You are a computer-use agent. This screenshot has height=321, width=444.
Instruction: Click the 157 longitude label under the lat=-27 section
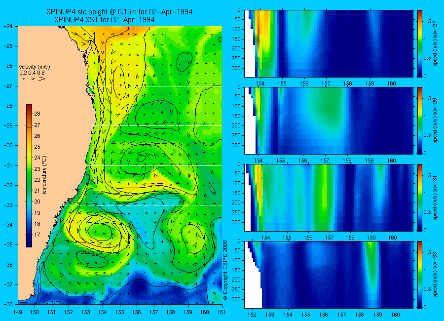[326, 83]
